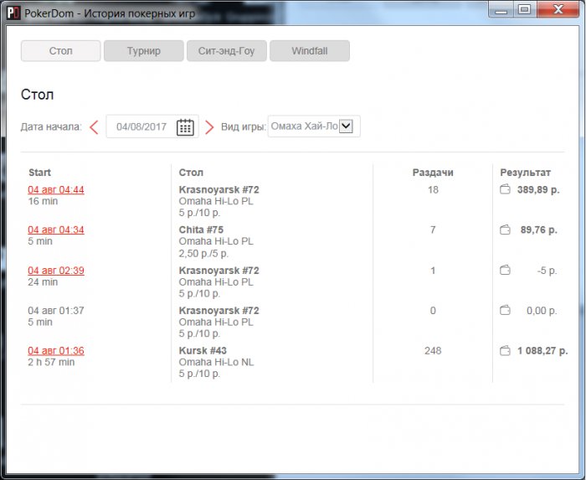Open the Вид игры dropdown arrow
Image resolution: width=586 pixels, height=480 pixels.
tap(346, 126)
